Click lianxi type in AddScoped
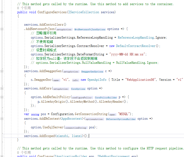This screenshot has width=184, height=157. (x=77, y=136)
